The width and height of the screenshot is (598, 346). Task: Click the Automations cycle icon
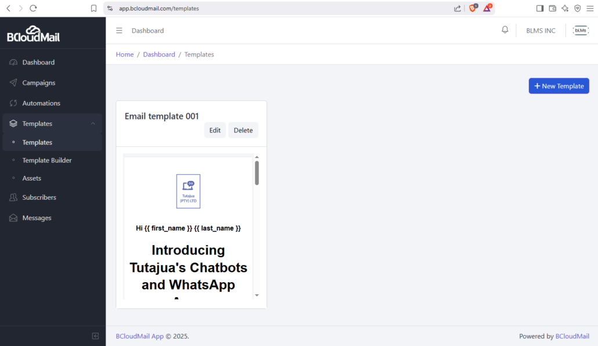(13, 103)
